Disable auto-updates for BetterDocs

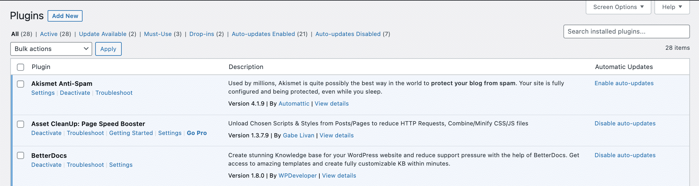click(625, 155)
